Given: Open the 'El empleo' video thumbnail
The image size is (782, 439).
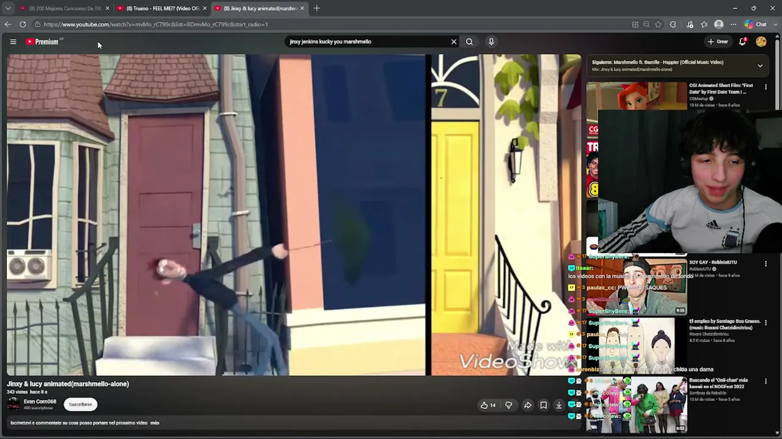Looking at the screenshot, I should [637, 344].
